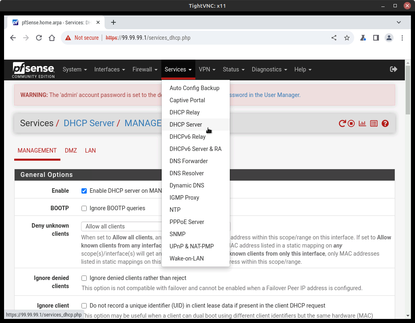Viewport: 415px width, 323px height.
Task: Open User Manager password link
Action: click(264, 95)
